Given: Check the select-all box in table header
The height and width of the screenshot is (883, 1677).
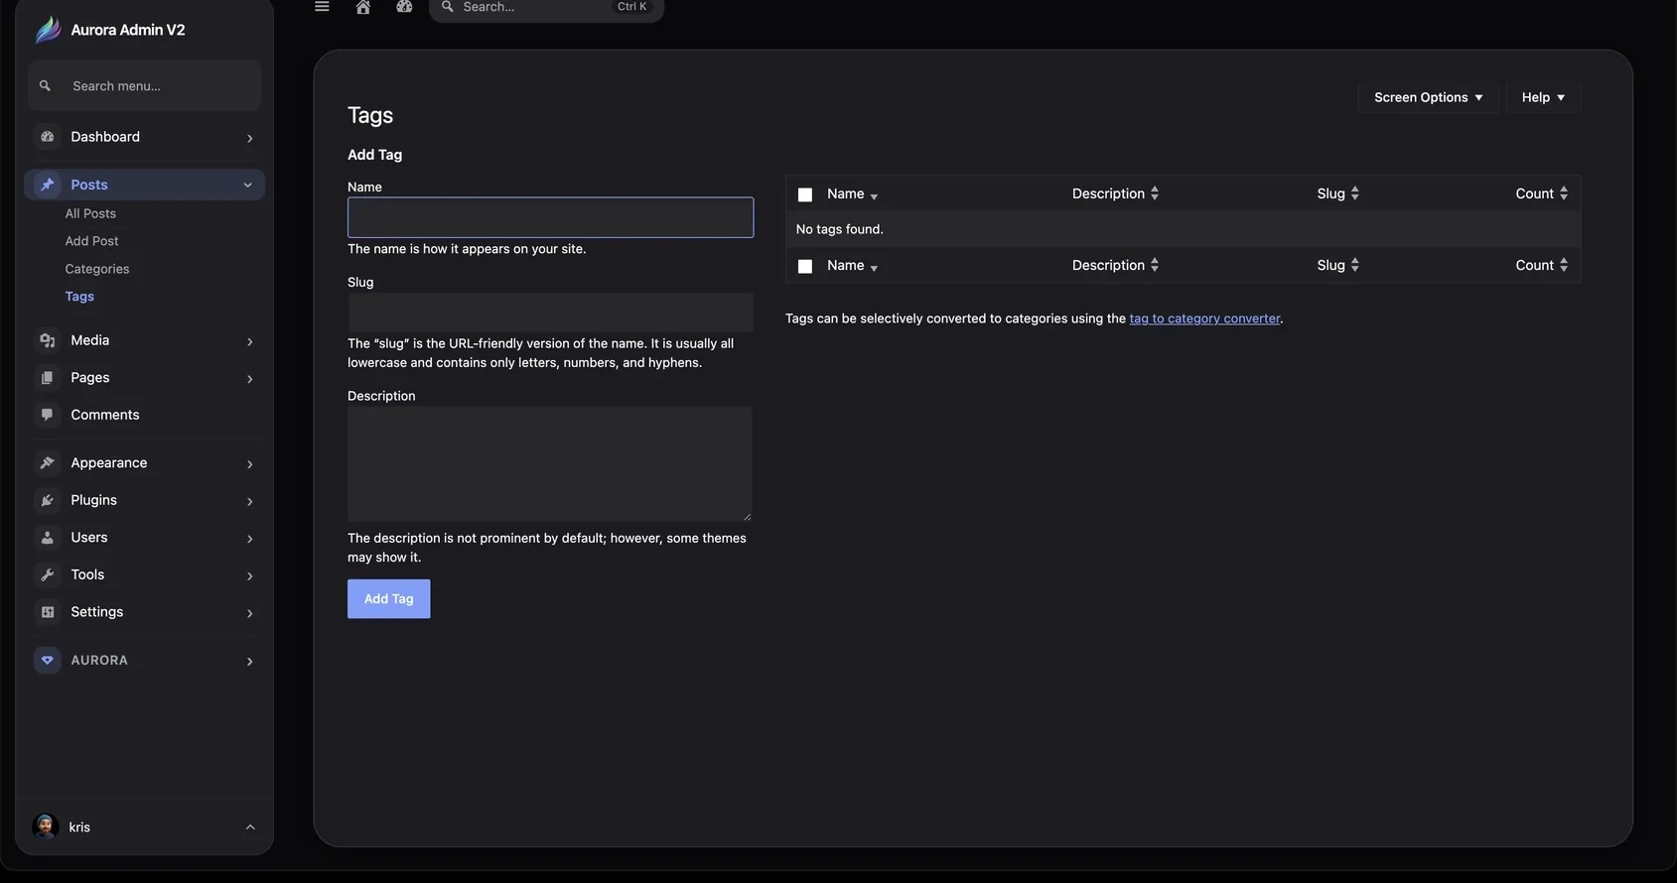Looking at the screenshot, I should click(805, 195).
